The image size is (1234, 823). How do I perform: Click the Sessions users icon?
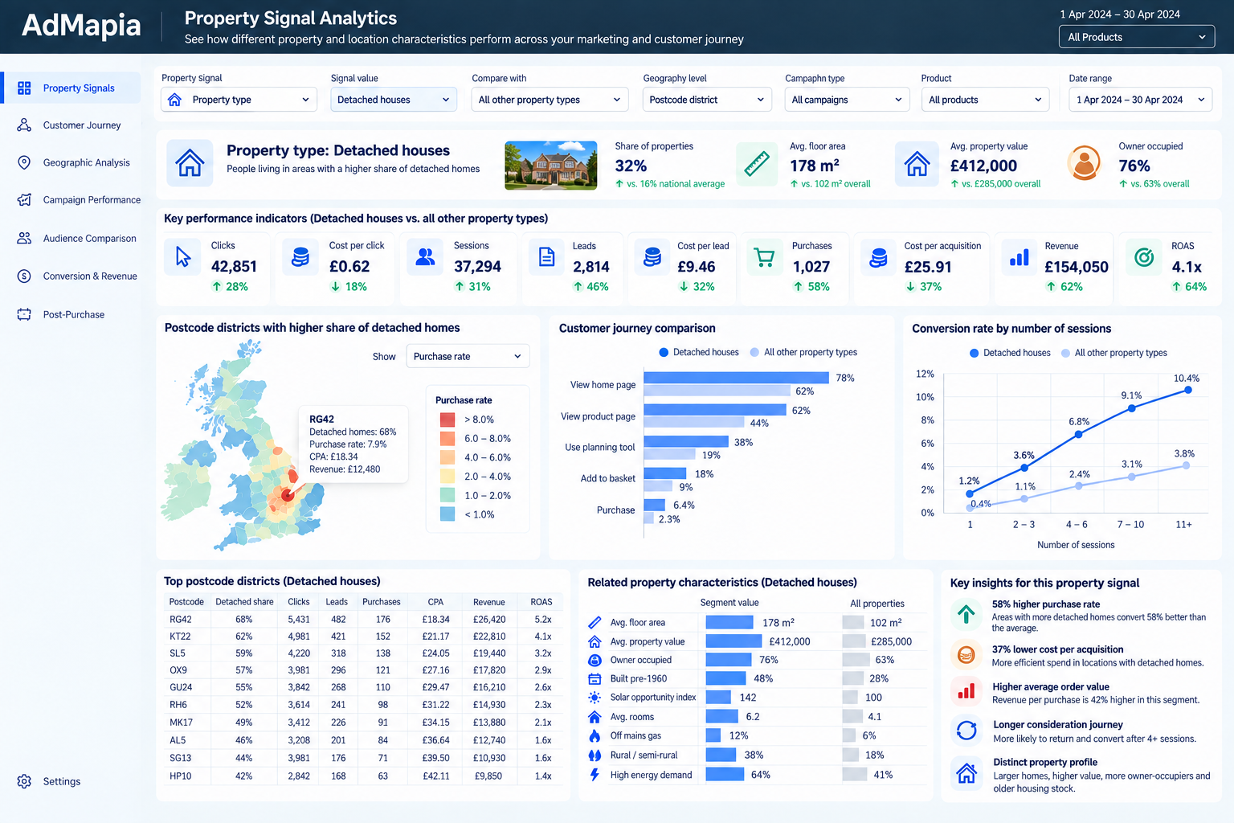[425, 256]
